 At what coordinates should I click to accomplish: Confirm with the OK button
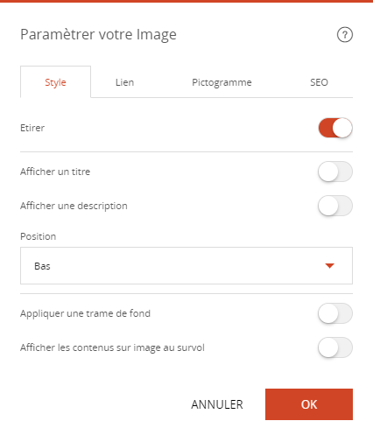click(309, 404)
